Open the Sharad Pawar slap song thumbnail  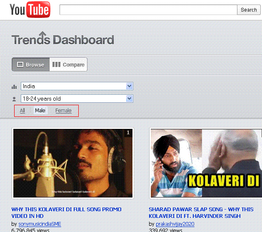click(206, 163)
